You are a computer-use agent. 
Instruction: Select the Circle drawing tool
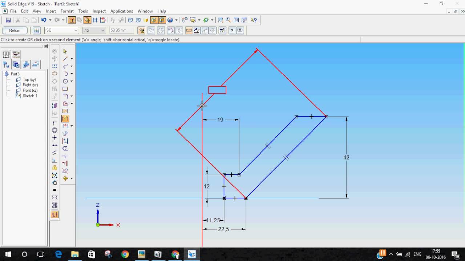[65, 81]
